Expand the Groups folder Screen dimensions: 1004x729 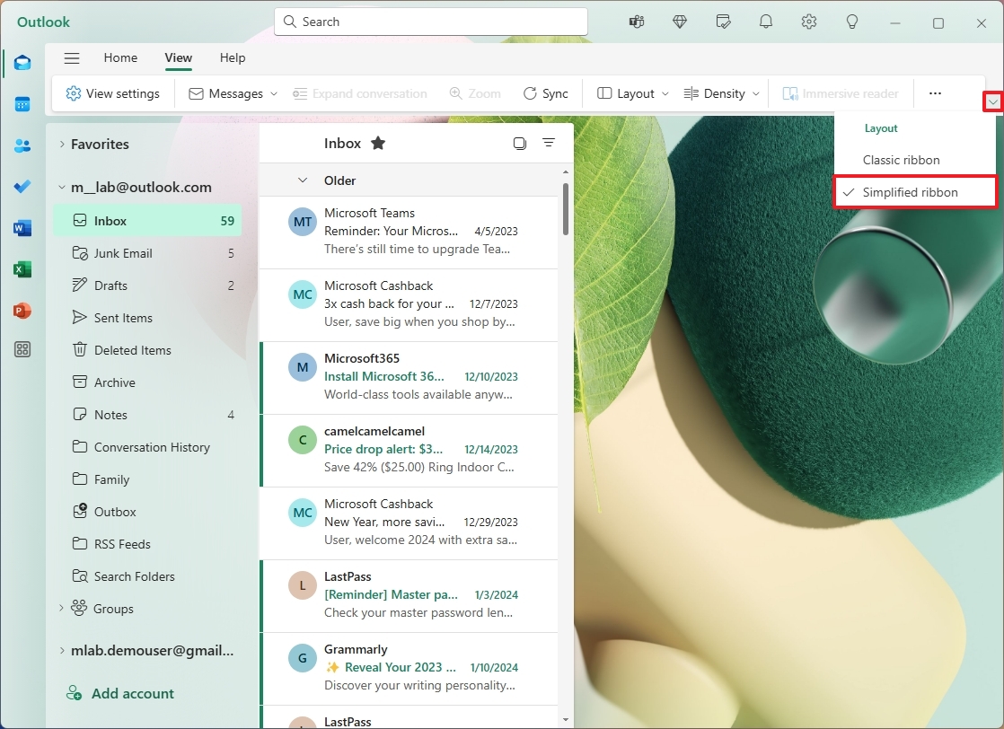coord(61,608)
